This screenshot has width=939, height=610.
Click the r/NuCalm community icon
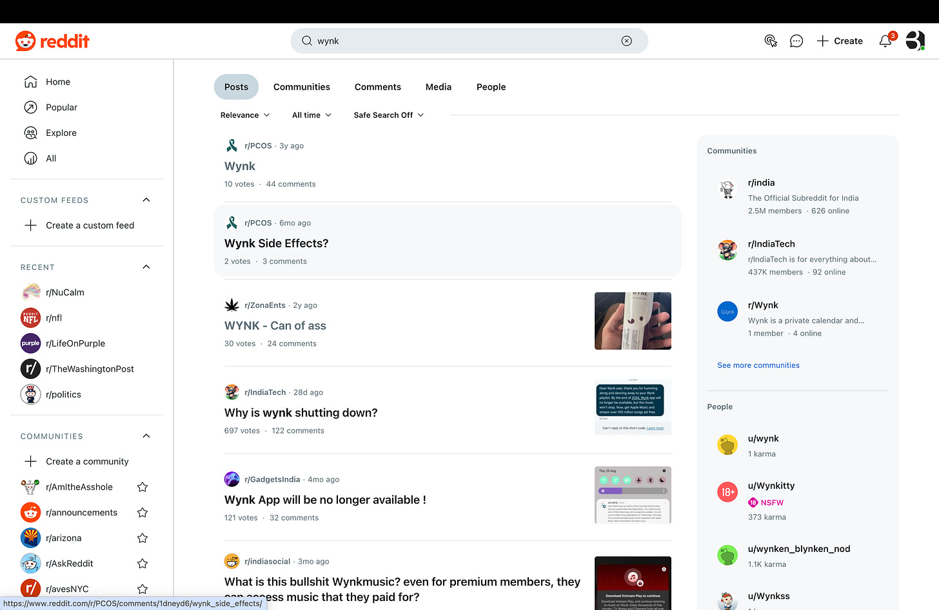pyautogui.click(x=30, y=292)
